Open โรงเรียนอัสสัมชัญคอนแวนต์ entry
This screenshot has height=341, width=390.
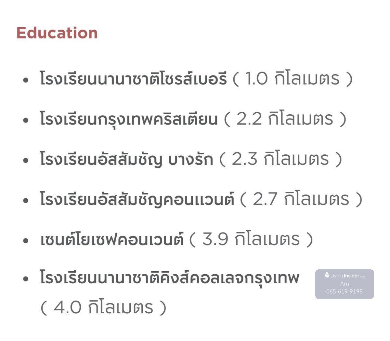point(137,199)
